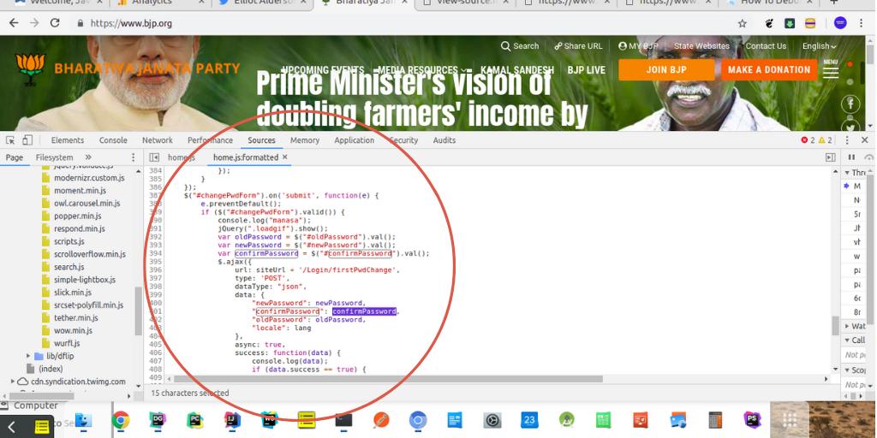Click the BJP lotus logo
Image resolution: width=877 pixels, height=438 pixels.
coord(31,69)
